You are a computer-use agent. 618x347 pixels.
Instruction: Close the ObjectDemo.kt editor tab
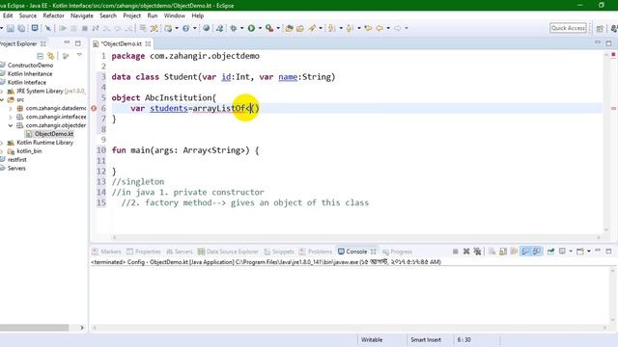coord(148,43)
